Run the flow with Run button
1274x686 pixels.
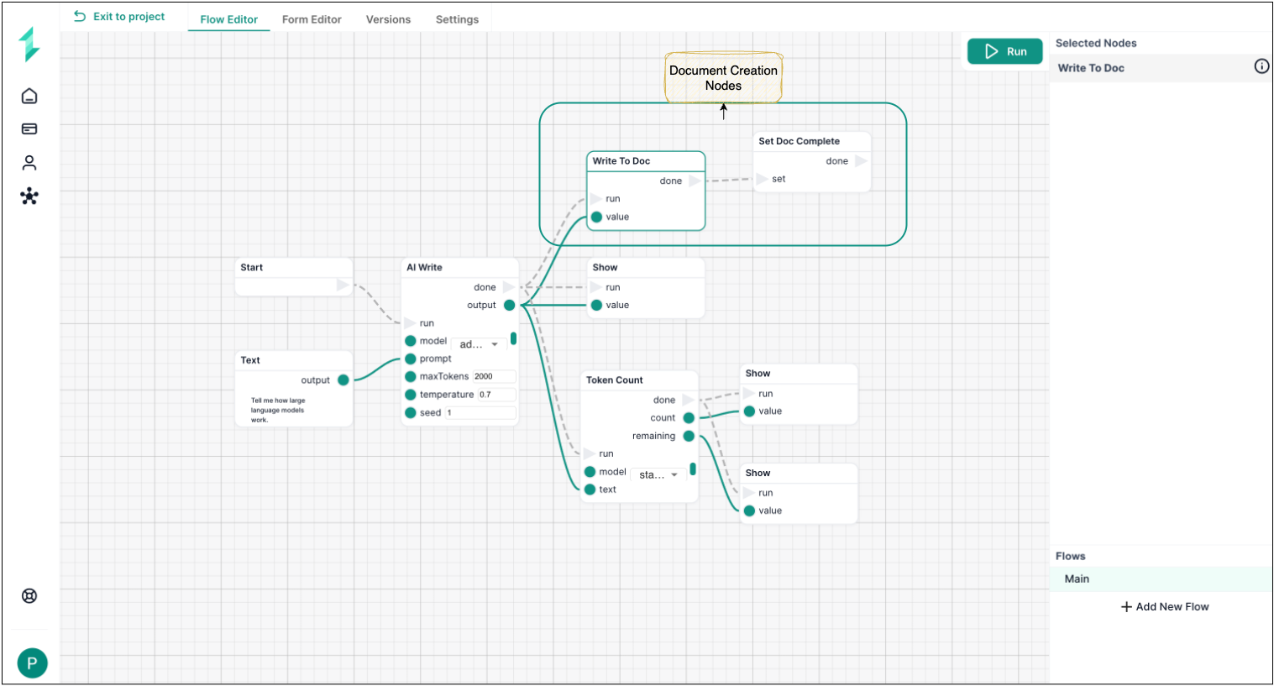tap(1004, 51)
